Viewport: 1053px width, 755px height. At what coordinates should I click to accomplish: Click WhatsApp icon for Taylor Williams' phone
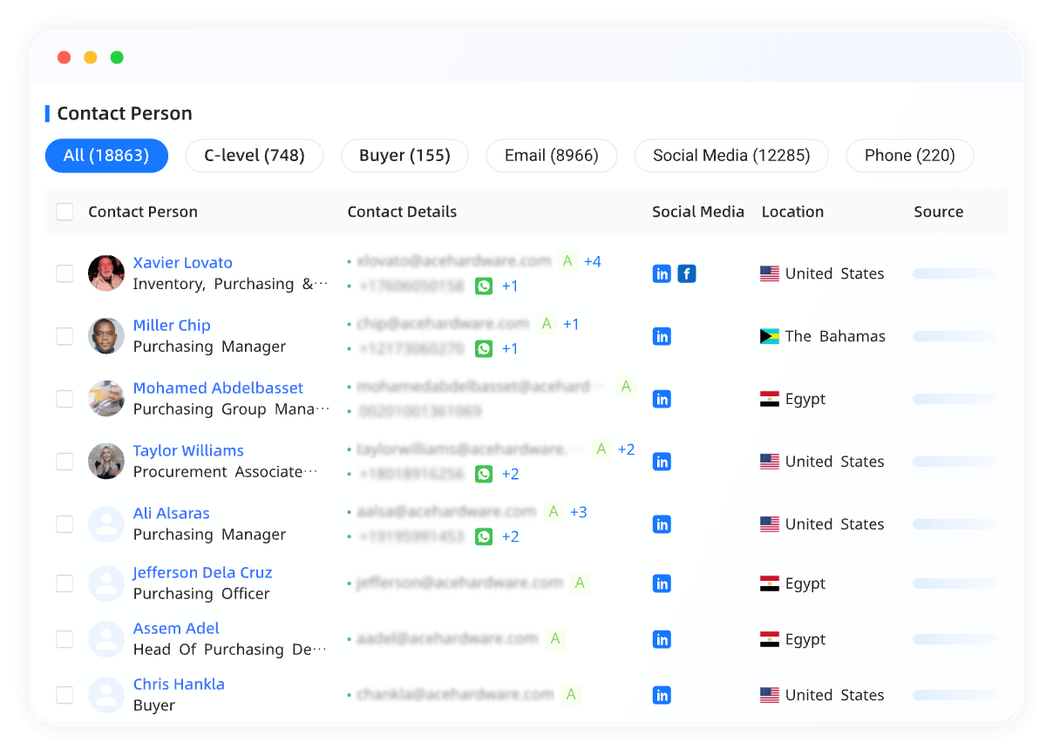[484, 474]
